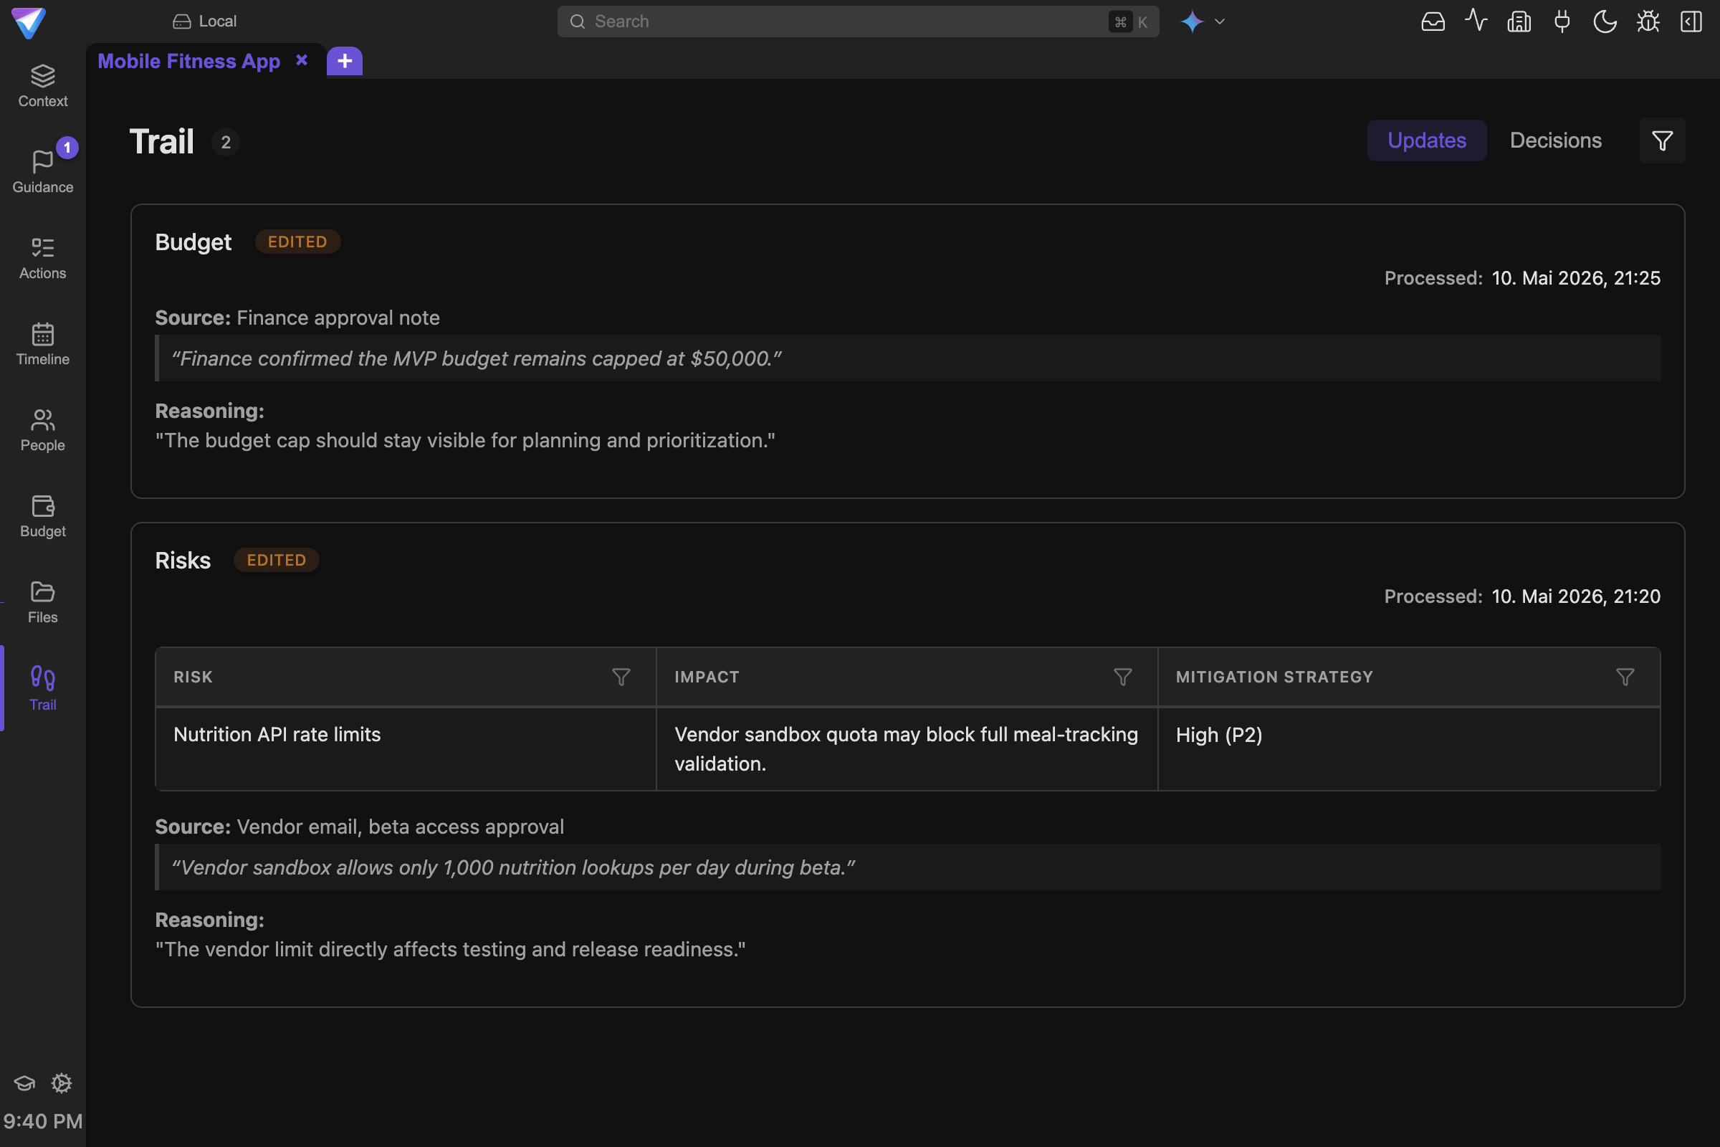The width and height of the screenshot is (1720, 1147).
Task: Focus the Search input field
Action: [858, 22]
